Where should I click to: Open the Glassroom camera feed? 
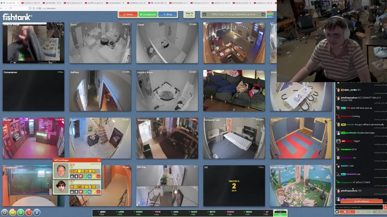click(167, 138)
